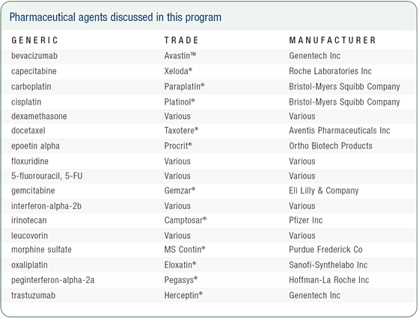Click the 'Pharmaceutical agents discussed in this program' title
The image size is (419, 319).
[x=115, y=17]
